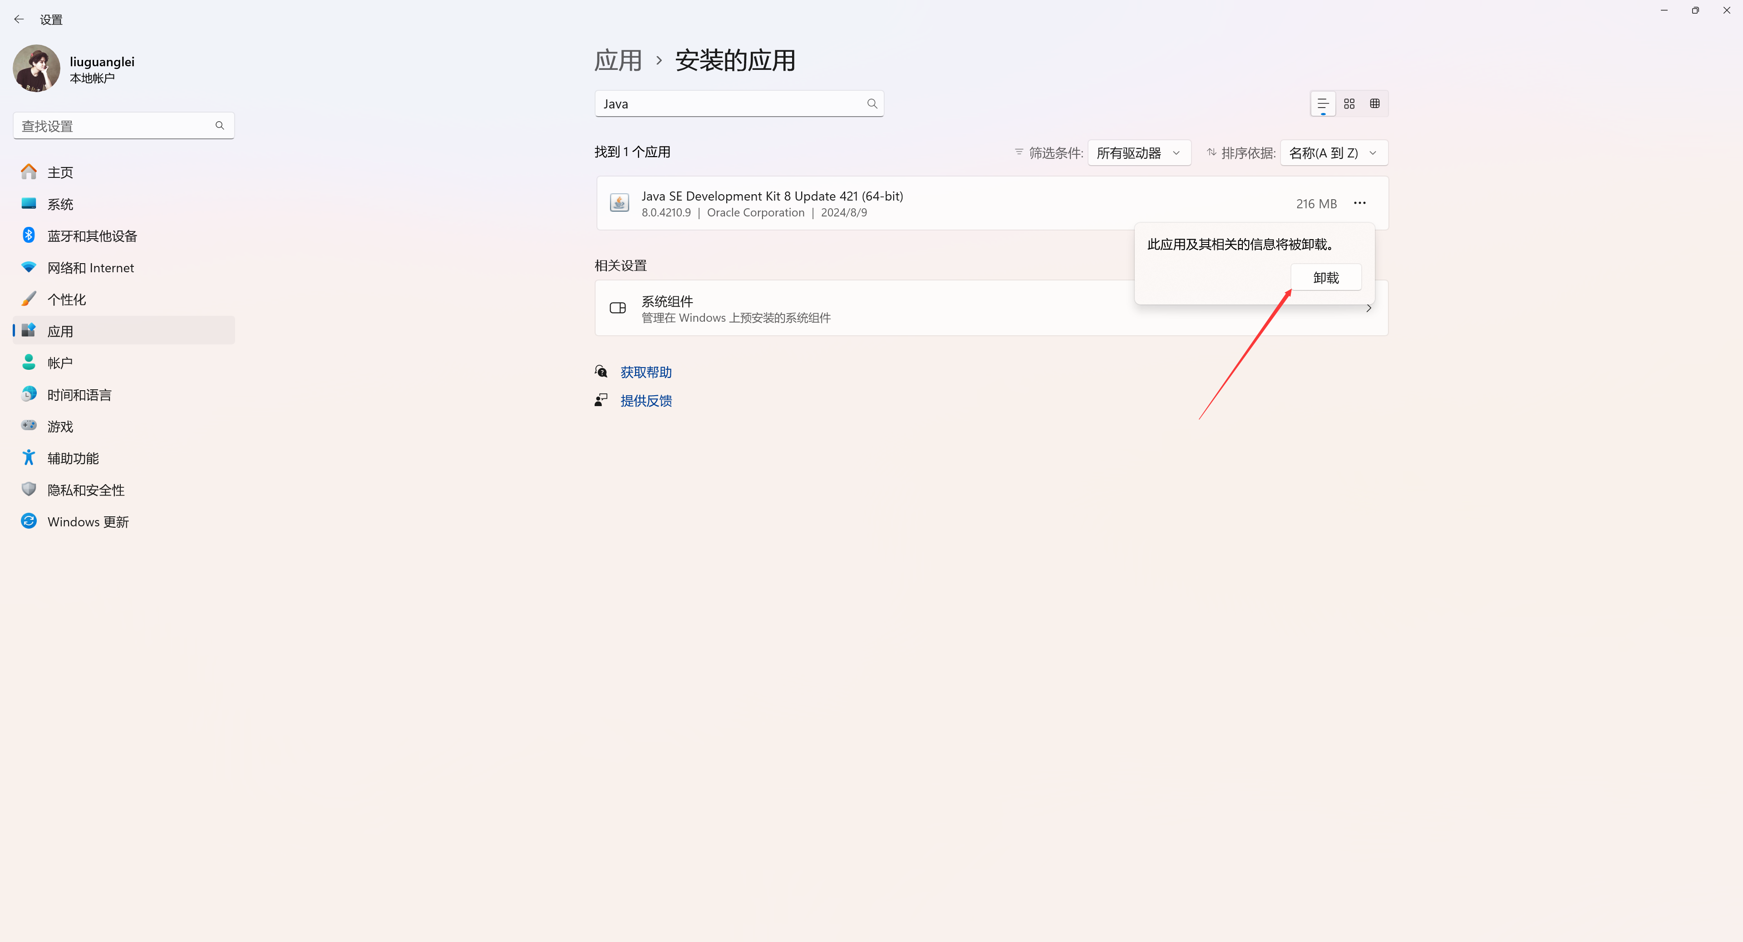The height and width of the screenshot is (942, 1743).
Task: Open the 获取帮助 link
Action: coord(645,372)
